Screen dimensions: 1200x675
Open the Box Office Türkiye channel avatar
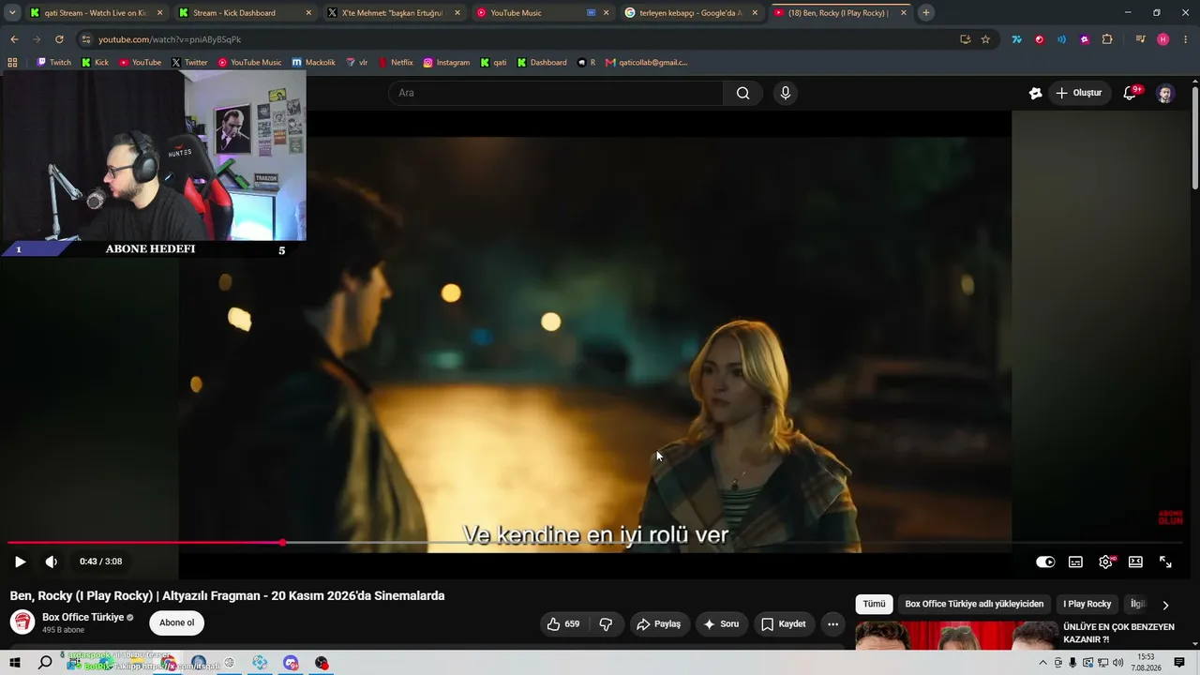[22, 622]
